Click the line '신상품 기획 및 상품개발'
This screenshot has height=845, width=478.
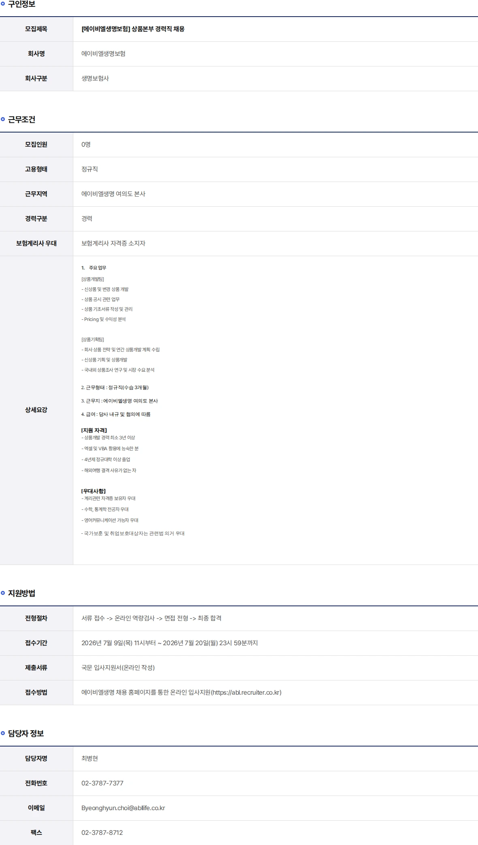[x=105, y=360]
